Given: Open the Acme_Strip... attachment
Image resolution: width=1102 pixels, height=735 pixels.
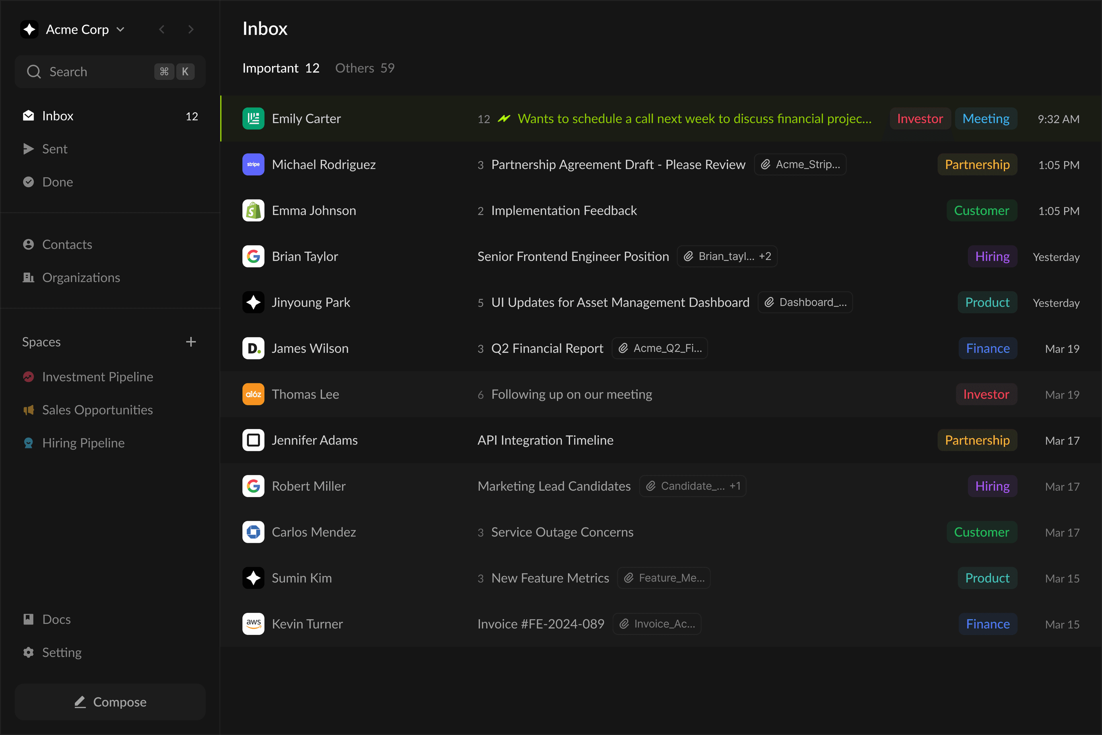Looking at the screenshot, I should tap(800, 165).
